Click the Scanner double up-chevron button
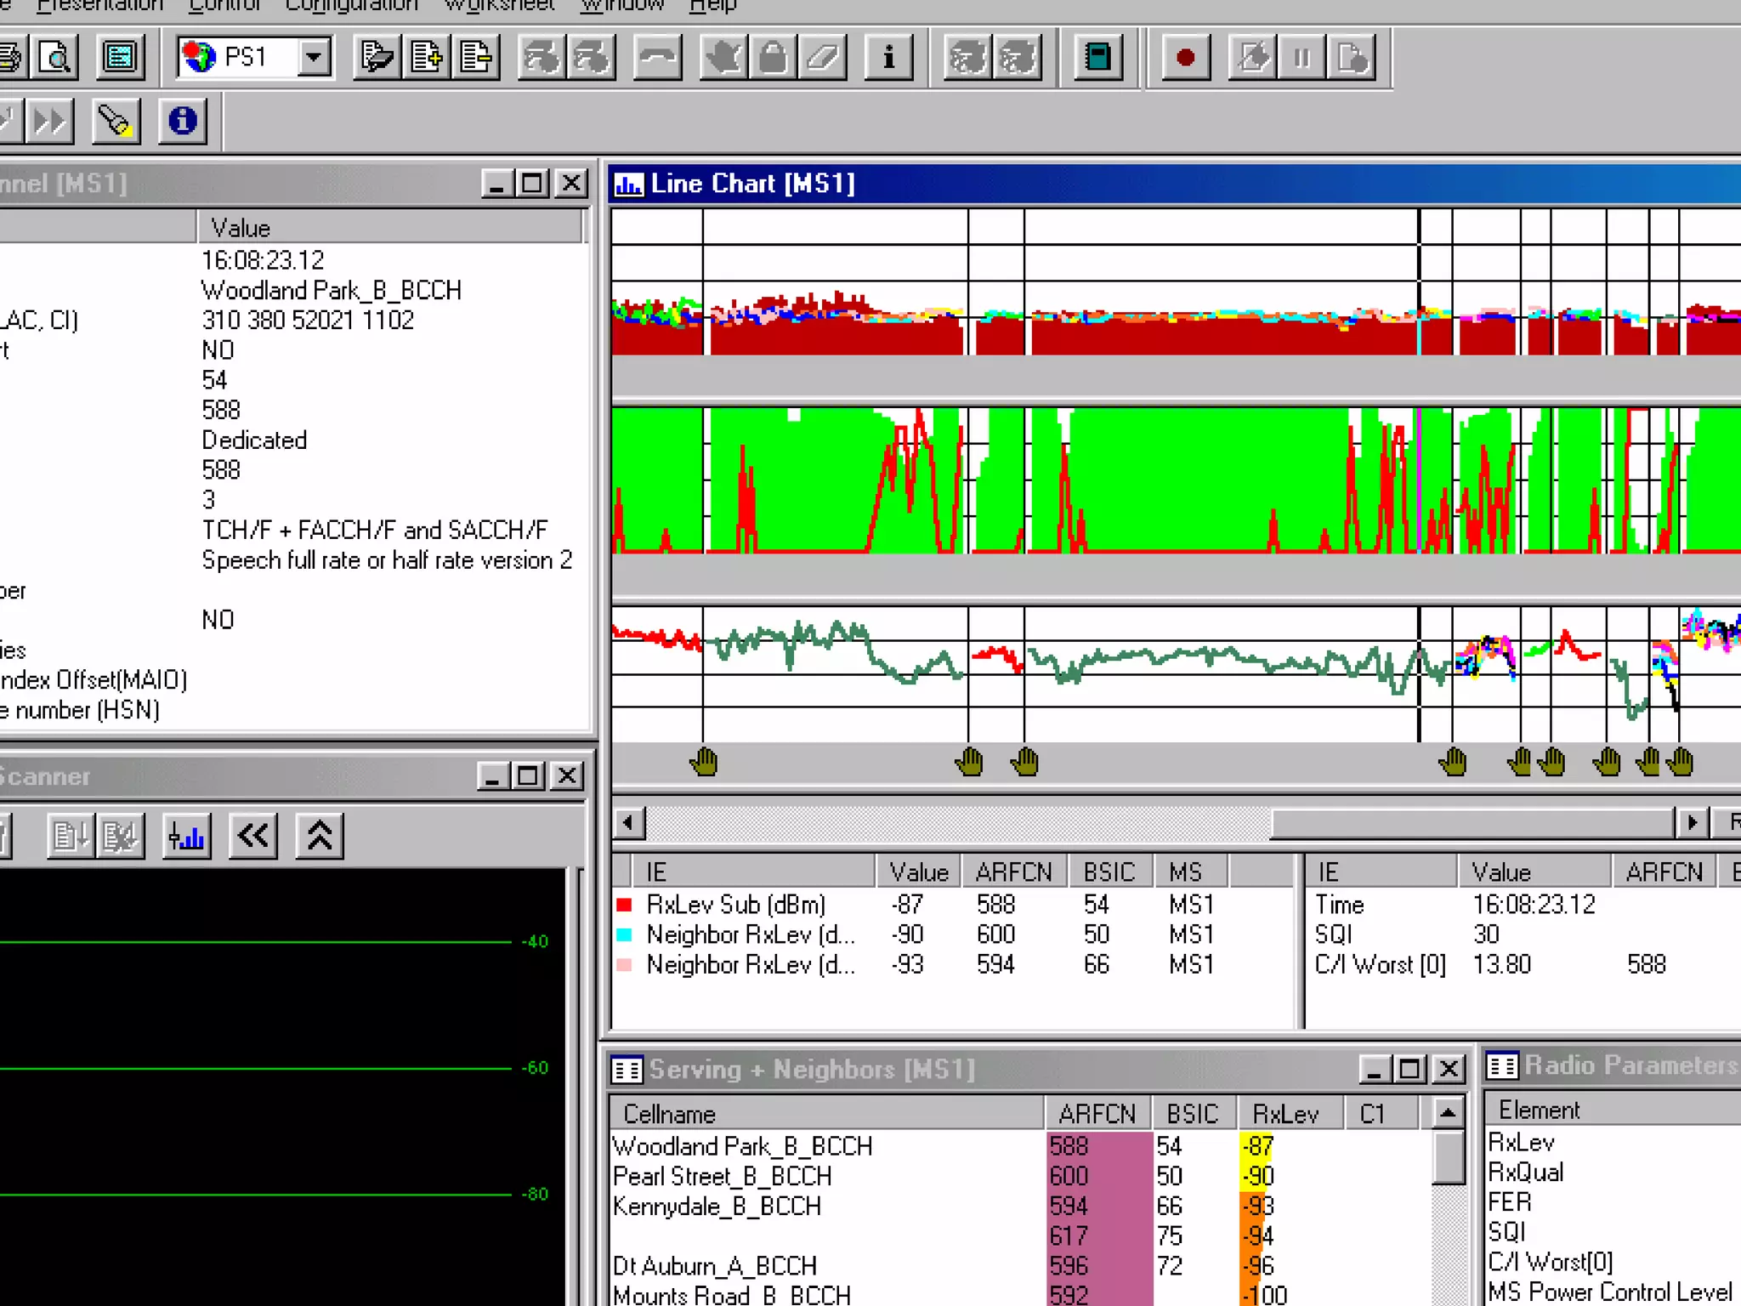 [320, 837]
